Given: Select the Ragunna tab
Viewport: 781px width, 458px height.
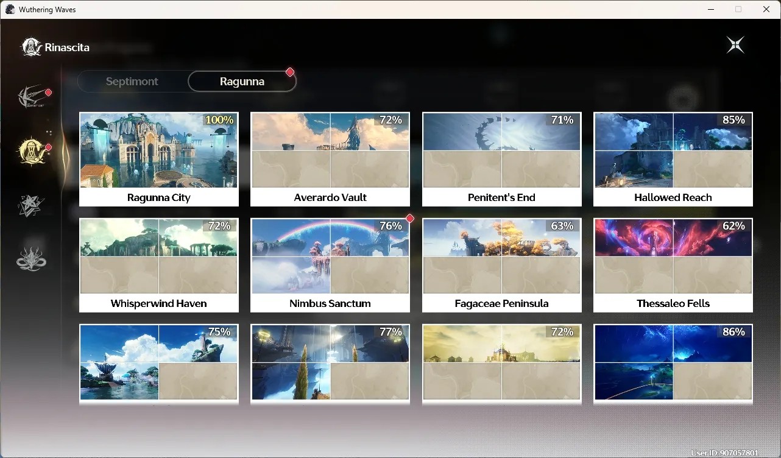Looking at the screenshot, I should tap(242, 81).
